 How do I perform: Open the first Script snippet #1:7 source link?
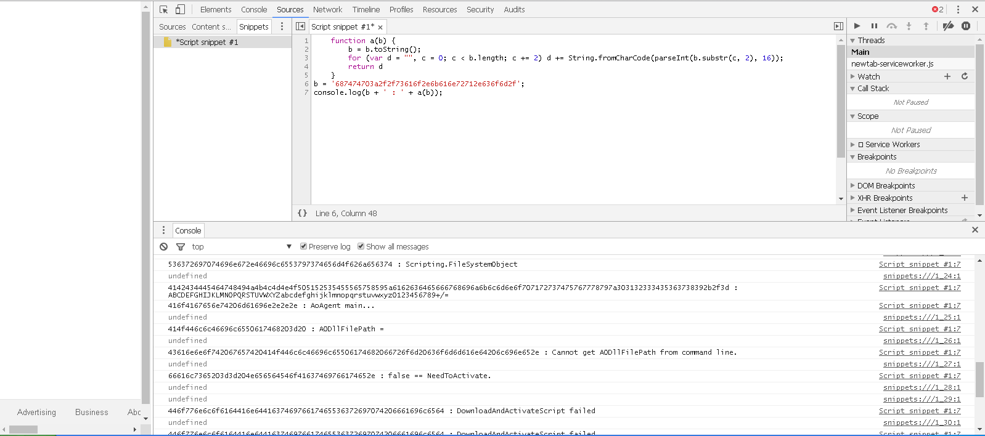tap(919, 264)
